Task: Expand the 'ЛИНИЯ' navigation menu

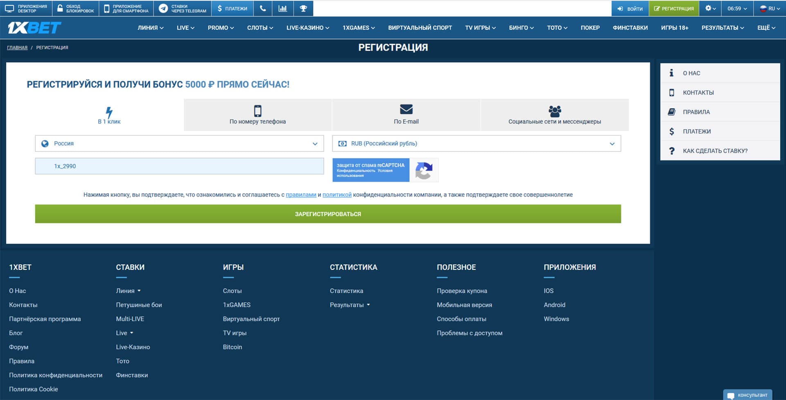Action: point(150,28)
